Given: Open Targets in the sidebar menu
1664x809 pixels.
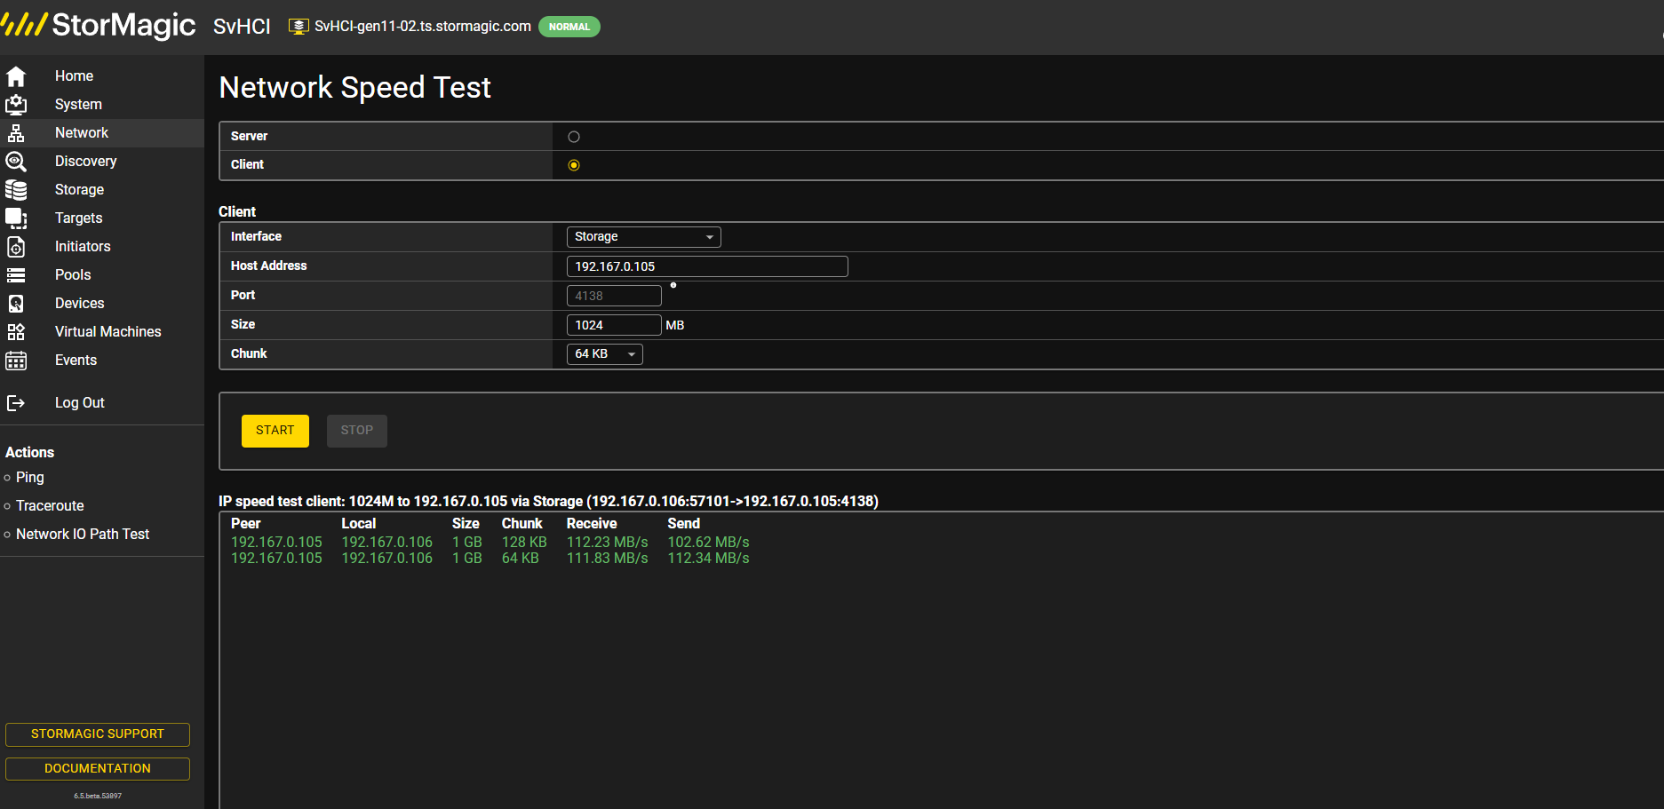Looking at the screenshot, I should coord(78,218).
